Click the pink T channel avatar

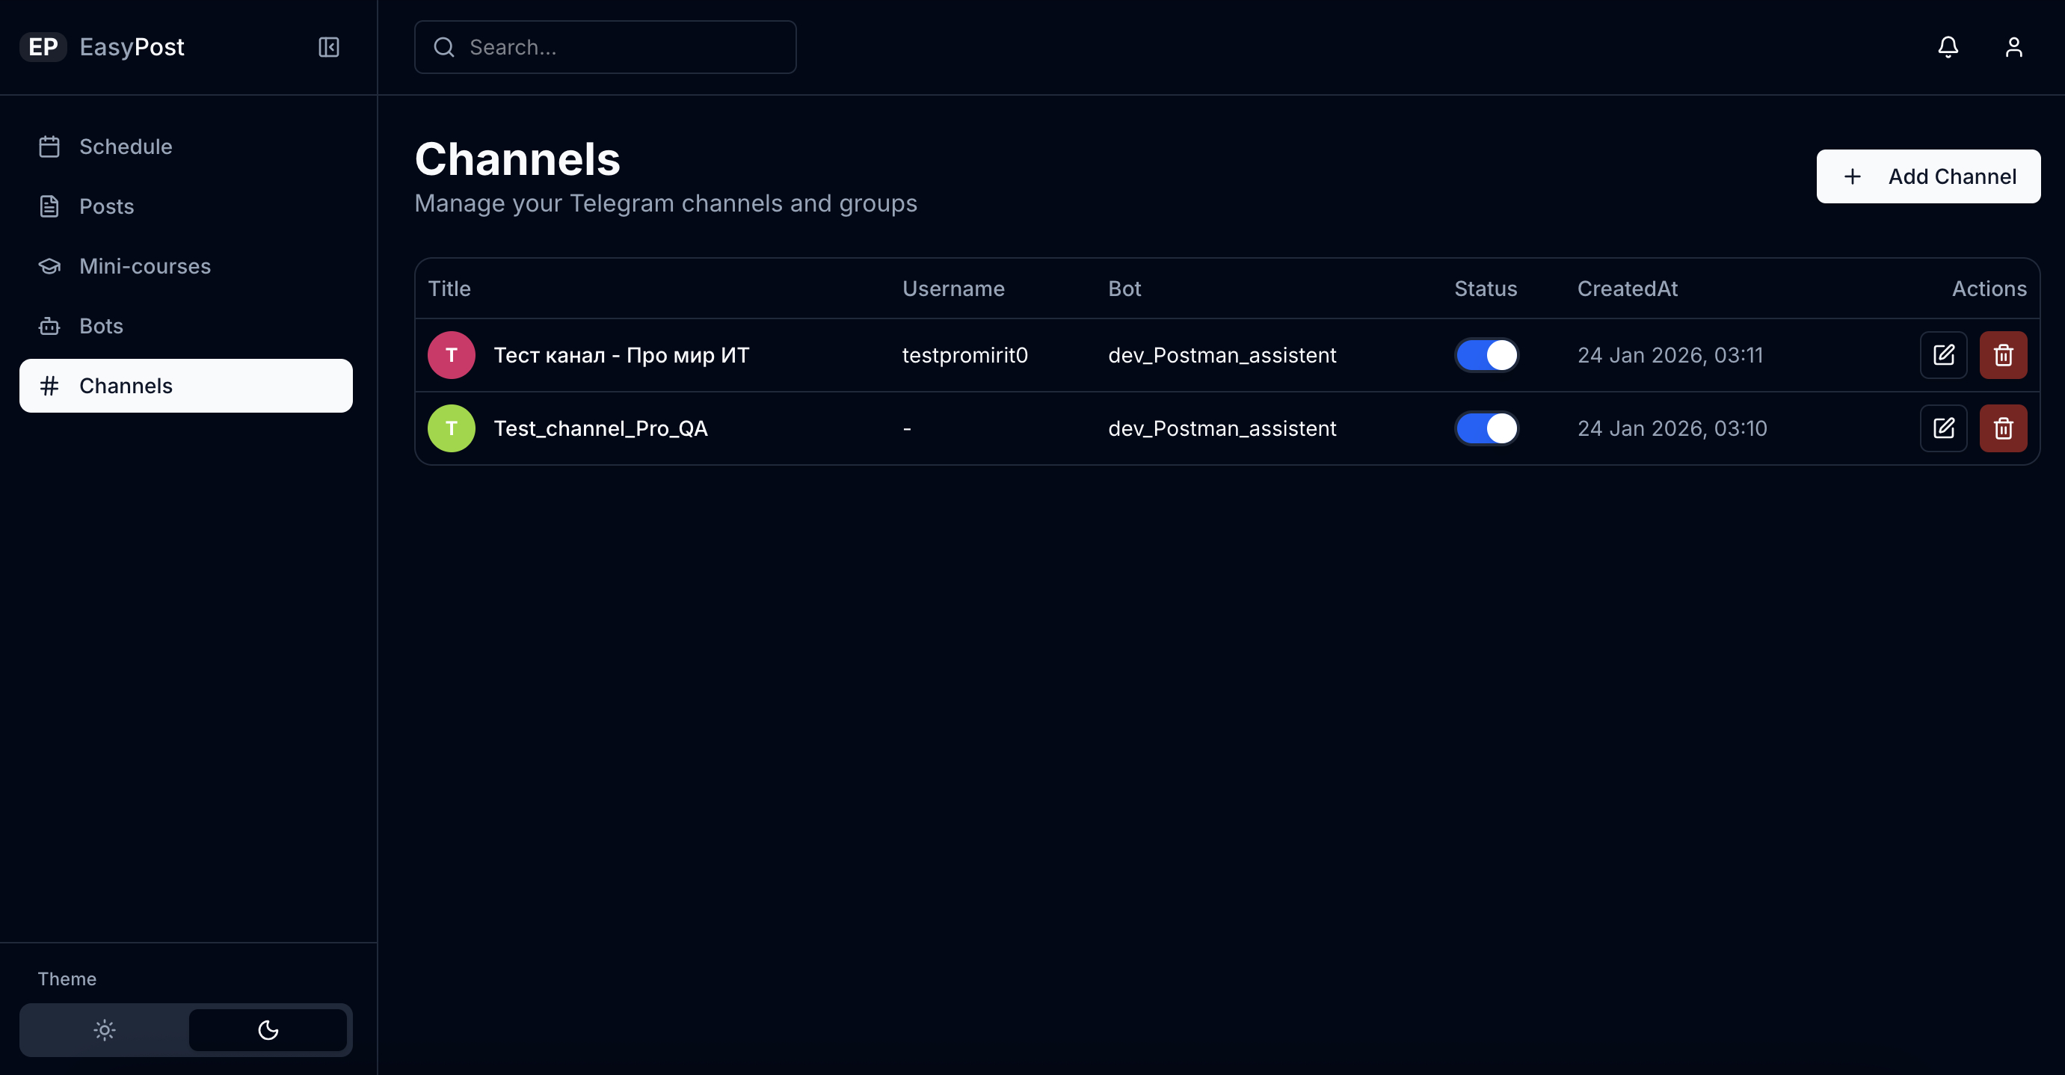pyautogui.click(x=452, y=355)
